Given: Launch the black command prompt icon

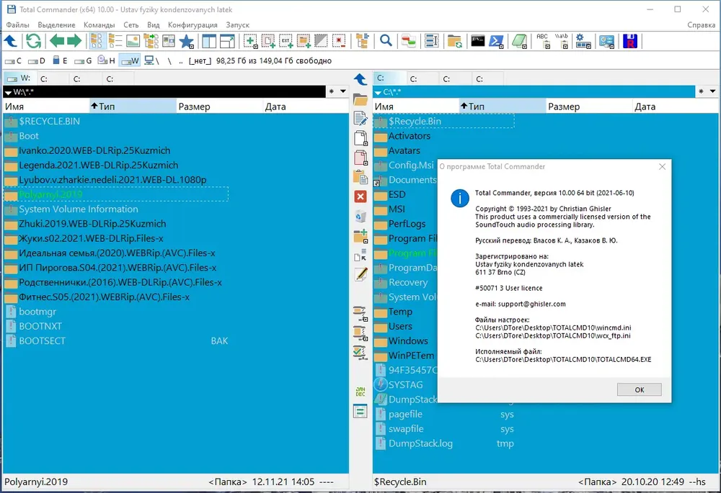Looking at the screenshot, I should tap(478, 41).
